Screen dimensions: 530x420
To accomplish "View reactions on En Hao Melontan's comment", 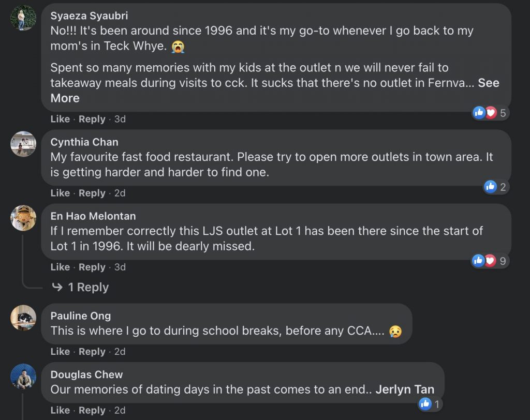I will (490, 261).
